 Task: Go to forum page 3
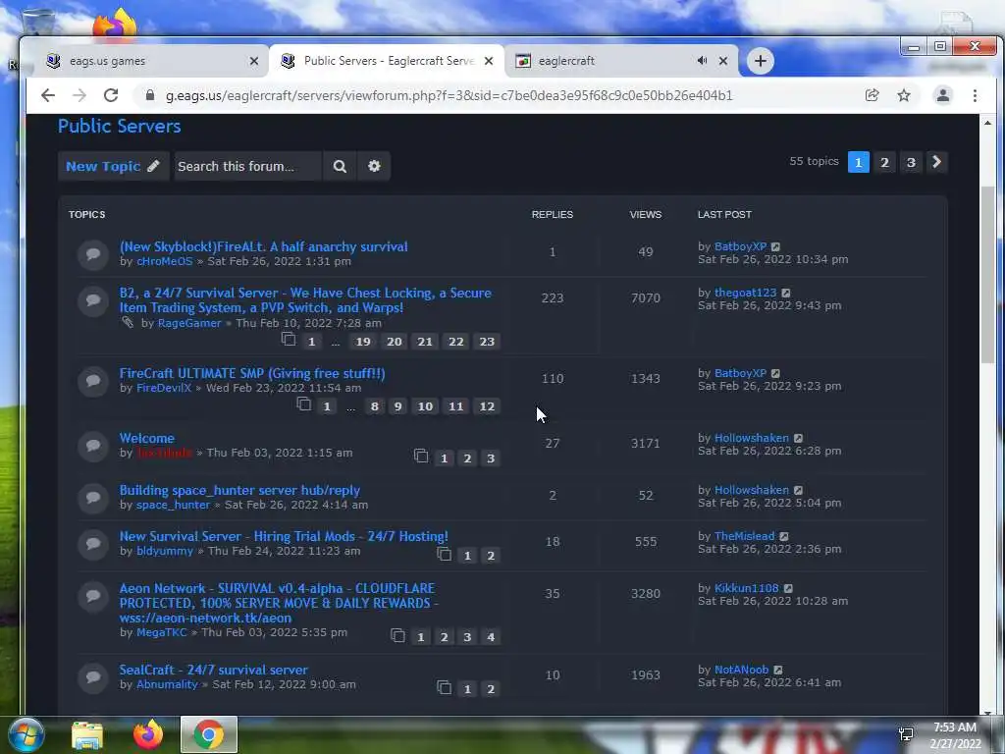click(x=911, y=162)
